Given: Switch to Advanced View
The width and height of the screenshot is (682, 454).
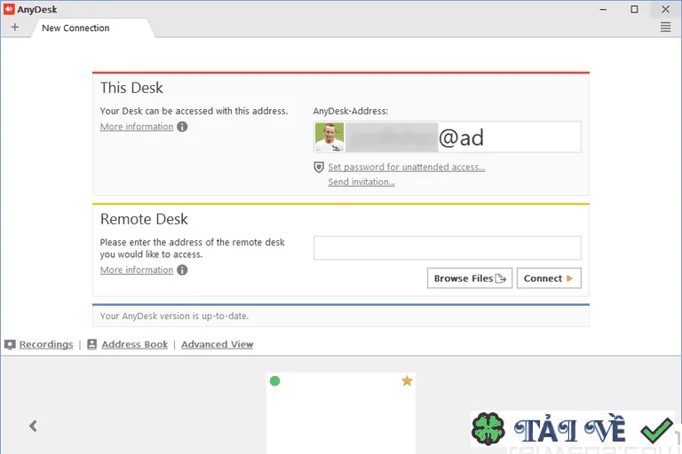Looking at the screenshot, I should (217, 345).
